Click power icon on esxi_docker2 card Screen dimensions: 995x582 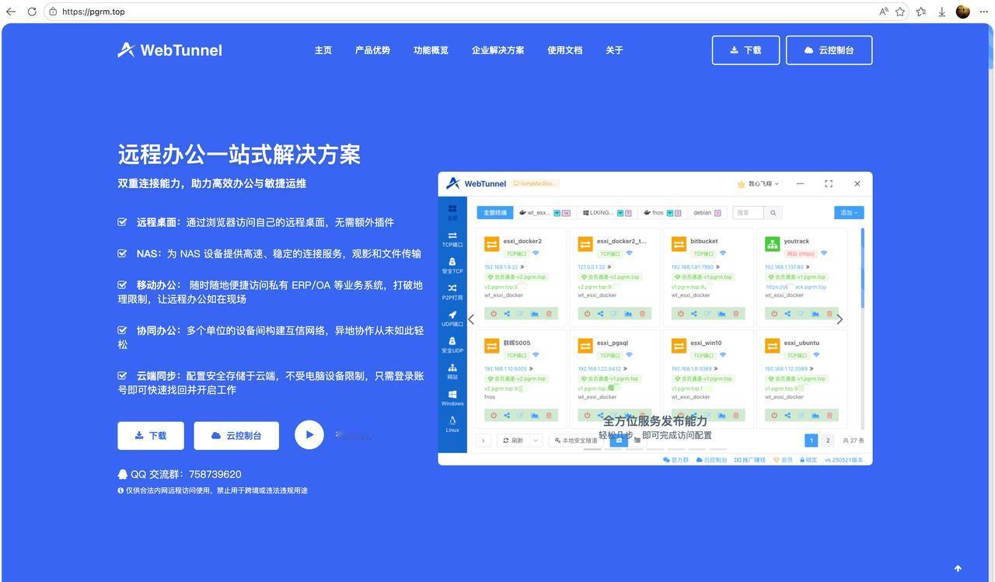pos(494,314)
